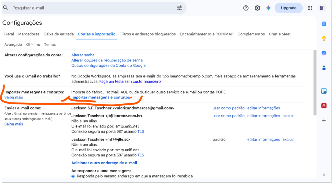The image size is (332, 183).
Task: Click the Configurações heading
Action: (x=22, y=23)
